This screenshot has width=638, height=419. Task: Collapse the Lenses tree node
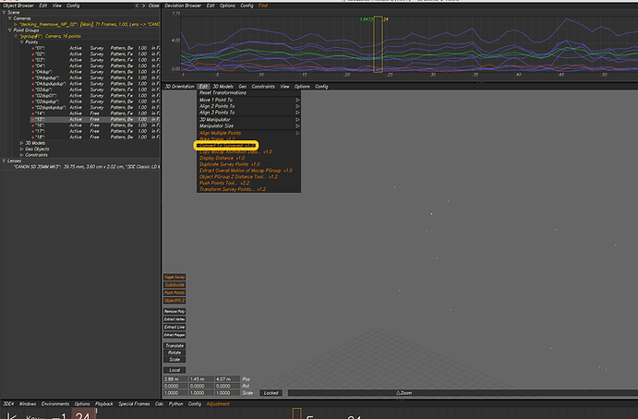[x=4, y=161]
